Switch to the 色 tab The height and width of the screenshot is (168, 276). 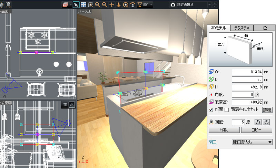coord(264,28)
